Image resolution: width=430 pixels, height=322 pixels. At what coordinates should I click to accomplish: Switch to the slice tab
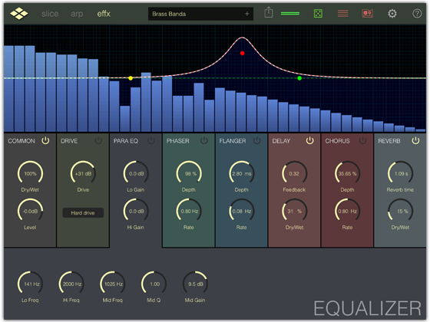pyautogui.click(x=50, y=14)
